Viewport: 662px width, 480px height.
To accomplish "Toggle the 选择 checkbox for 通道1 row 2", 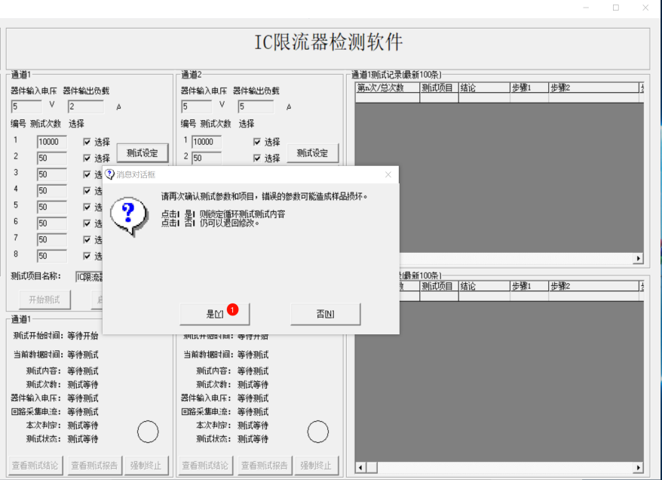I will click(87, 158).
